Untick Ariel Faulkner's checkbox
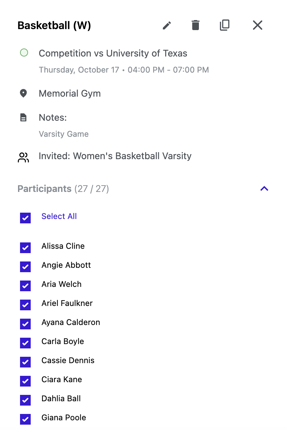This screenshot has width=287, height=430. pyautogui.click(x=25, y=305)
